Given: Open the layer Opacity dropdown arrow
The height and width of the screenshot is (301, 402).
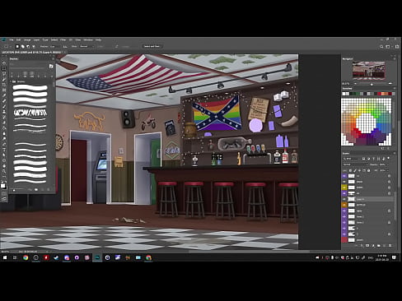Looking at the screenshot, I should coord(388,164).
